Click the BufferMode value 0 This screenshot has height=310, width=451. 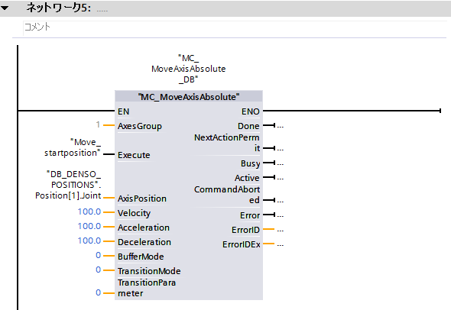point(99,255)
